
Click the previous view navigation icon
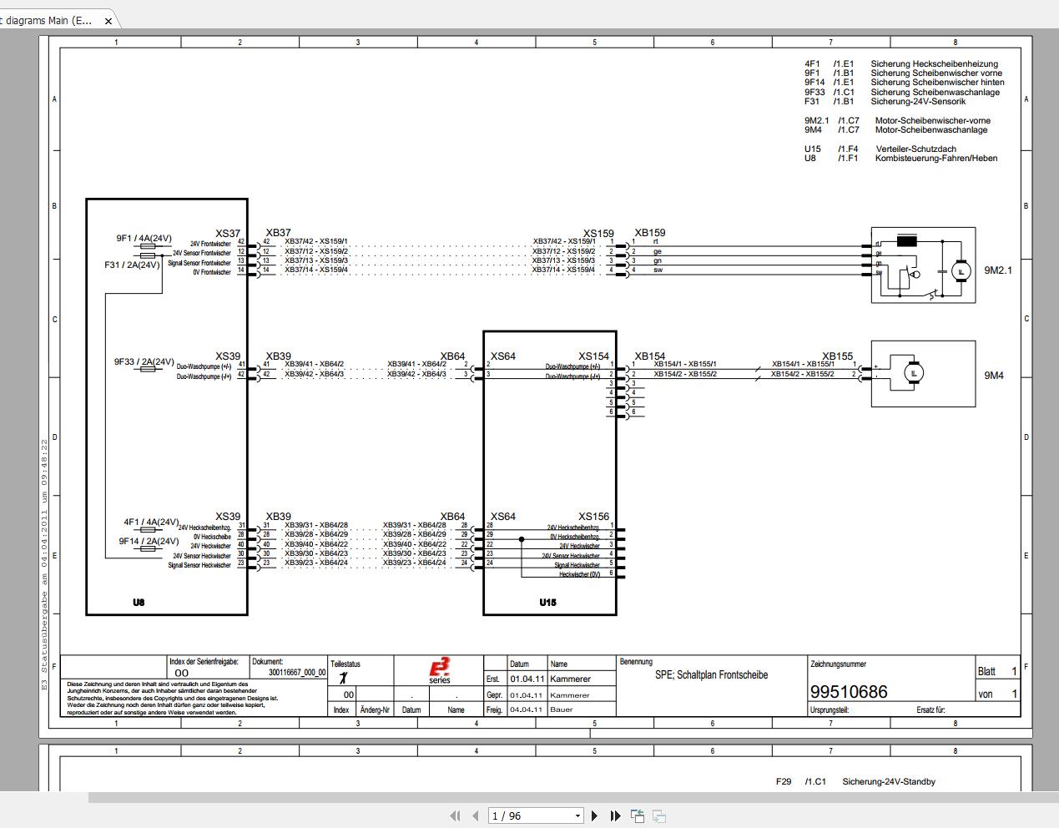click(x=638, y=815)
